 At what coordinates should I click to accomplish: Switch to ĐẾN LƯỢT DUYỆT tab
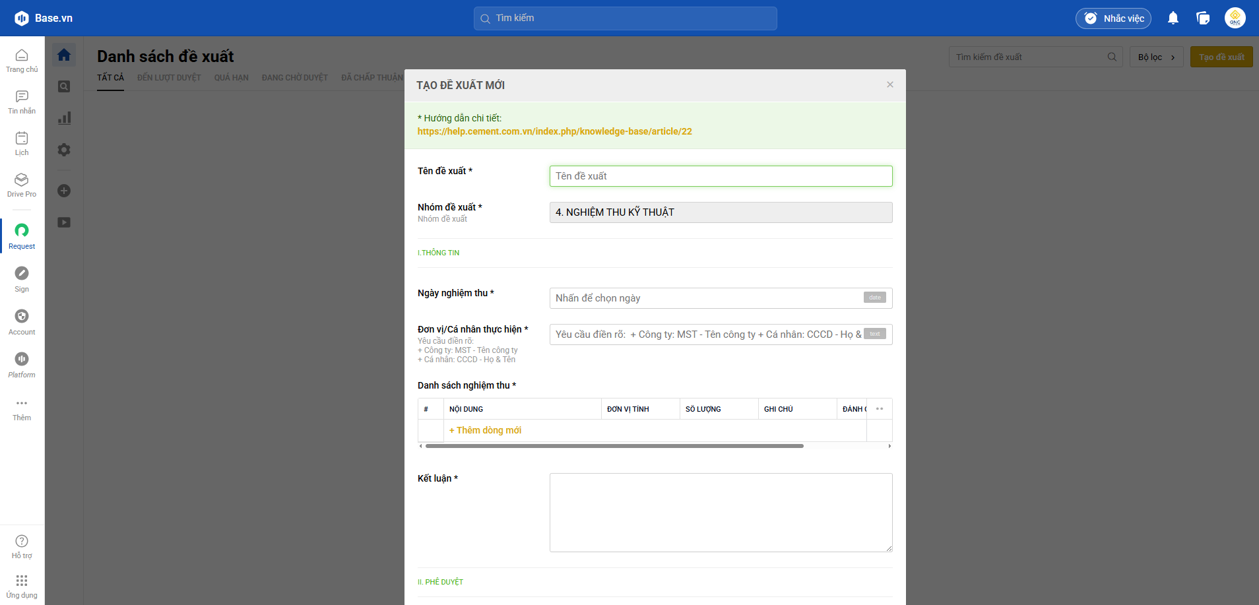coord(169,78)
